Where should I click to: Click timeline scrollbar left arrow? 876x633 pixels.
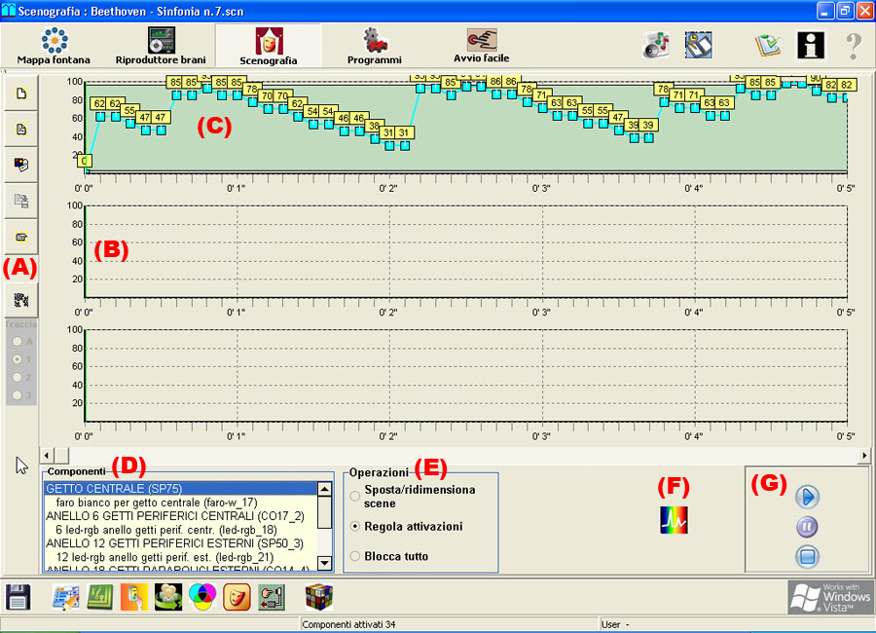(x=47, y=455)
